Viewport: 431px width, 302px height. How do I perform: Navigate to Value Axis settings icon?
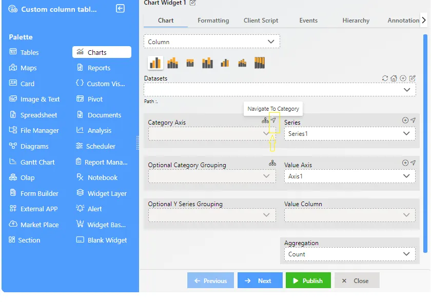413,163
